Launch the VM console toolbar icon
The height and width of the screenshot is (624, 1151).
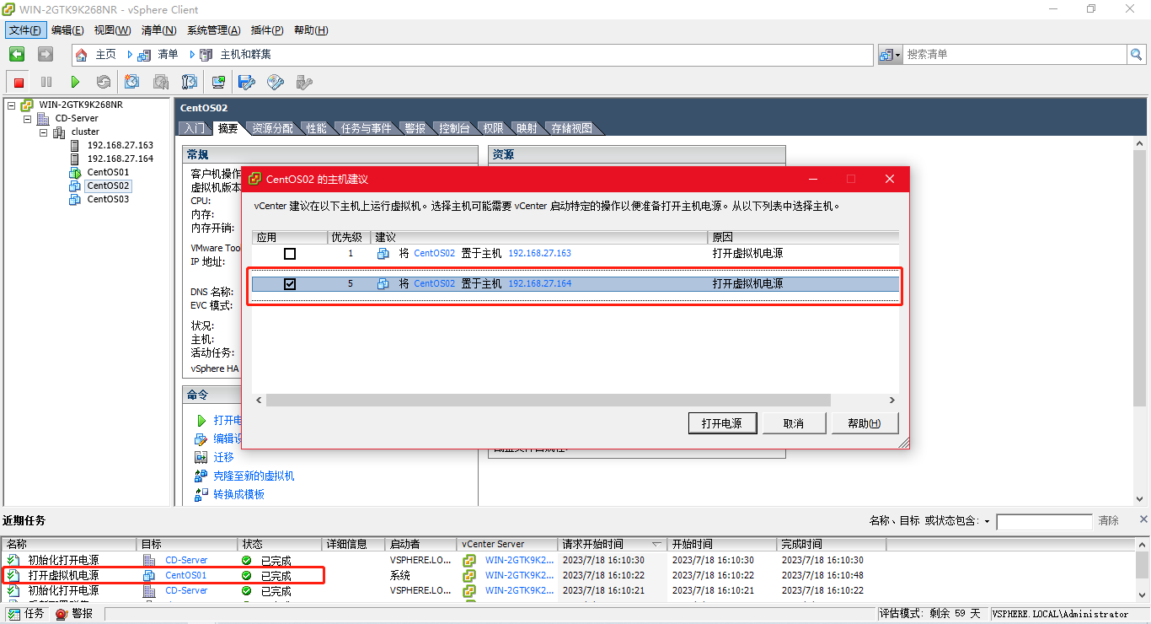(218, 82)
